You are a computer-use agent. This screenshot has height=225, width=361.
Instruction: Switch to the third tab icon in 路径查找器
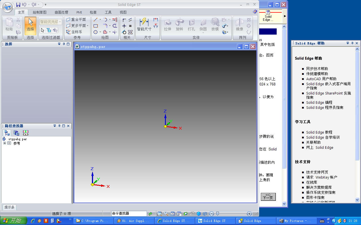coord(26,133)
